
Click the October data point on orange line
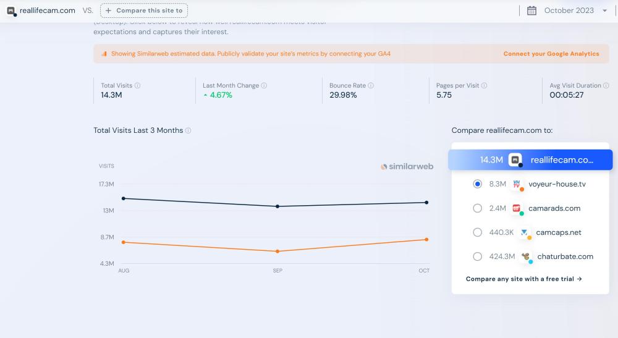[426, 239]
